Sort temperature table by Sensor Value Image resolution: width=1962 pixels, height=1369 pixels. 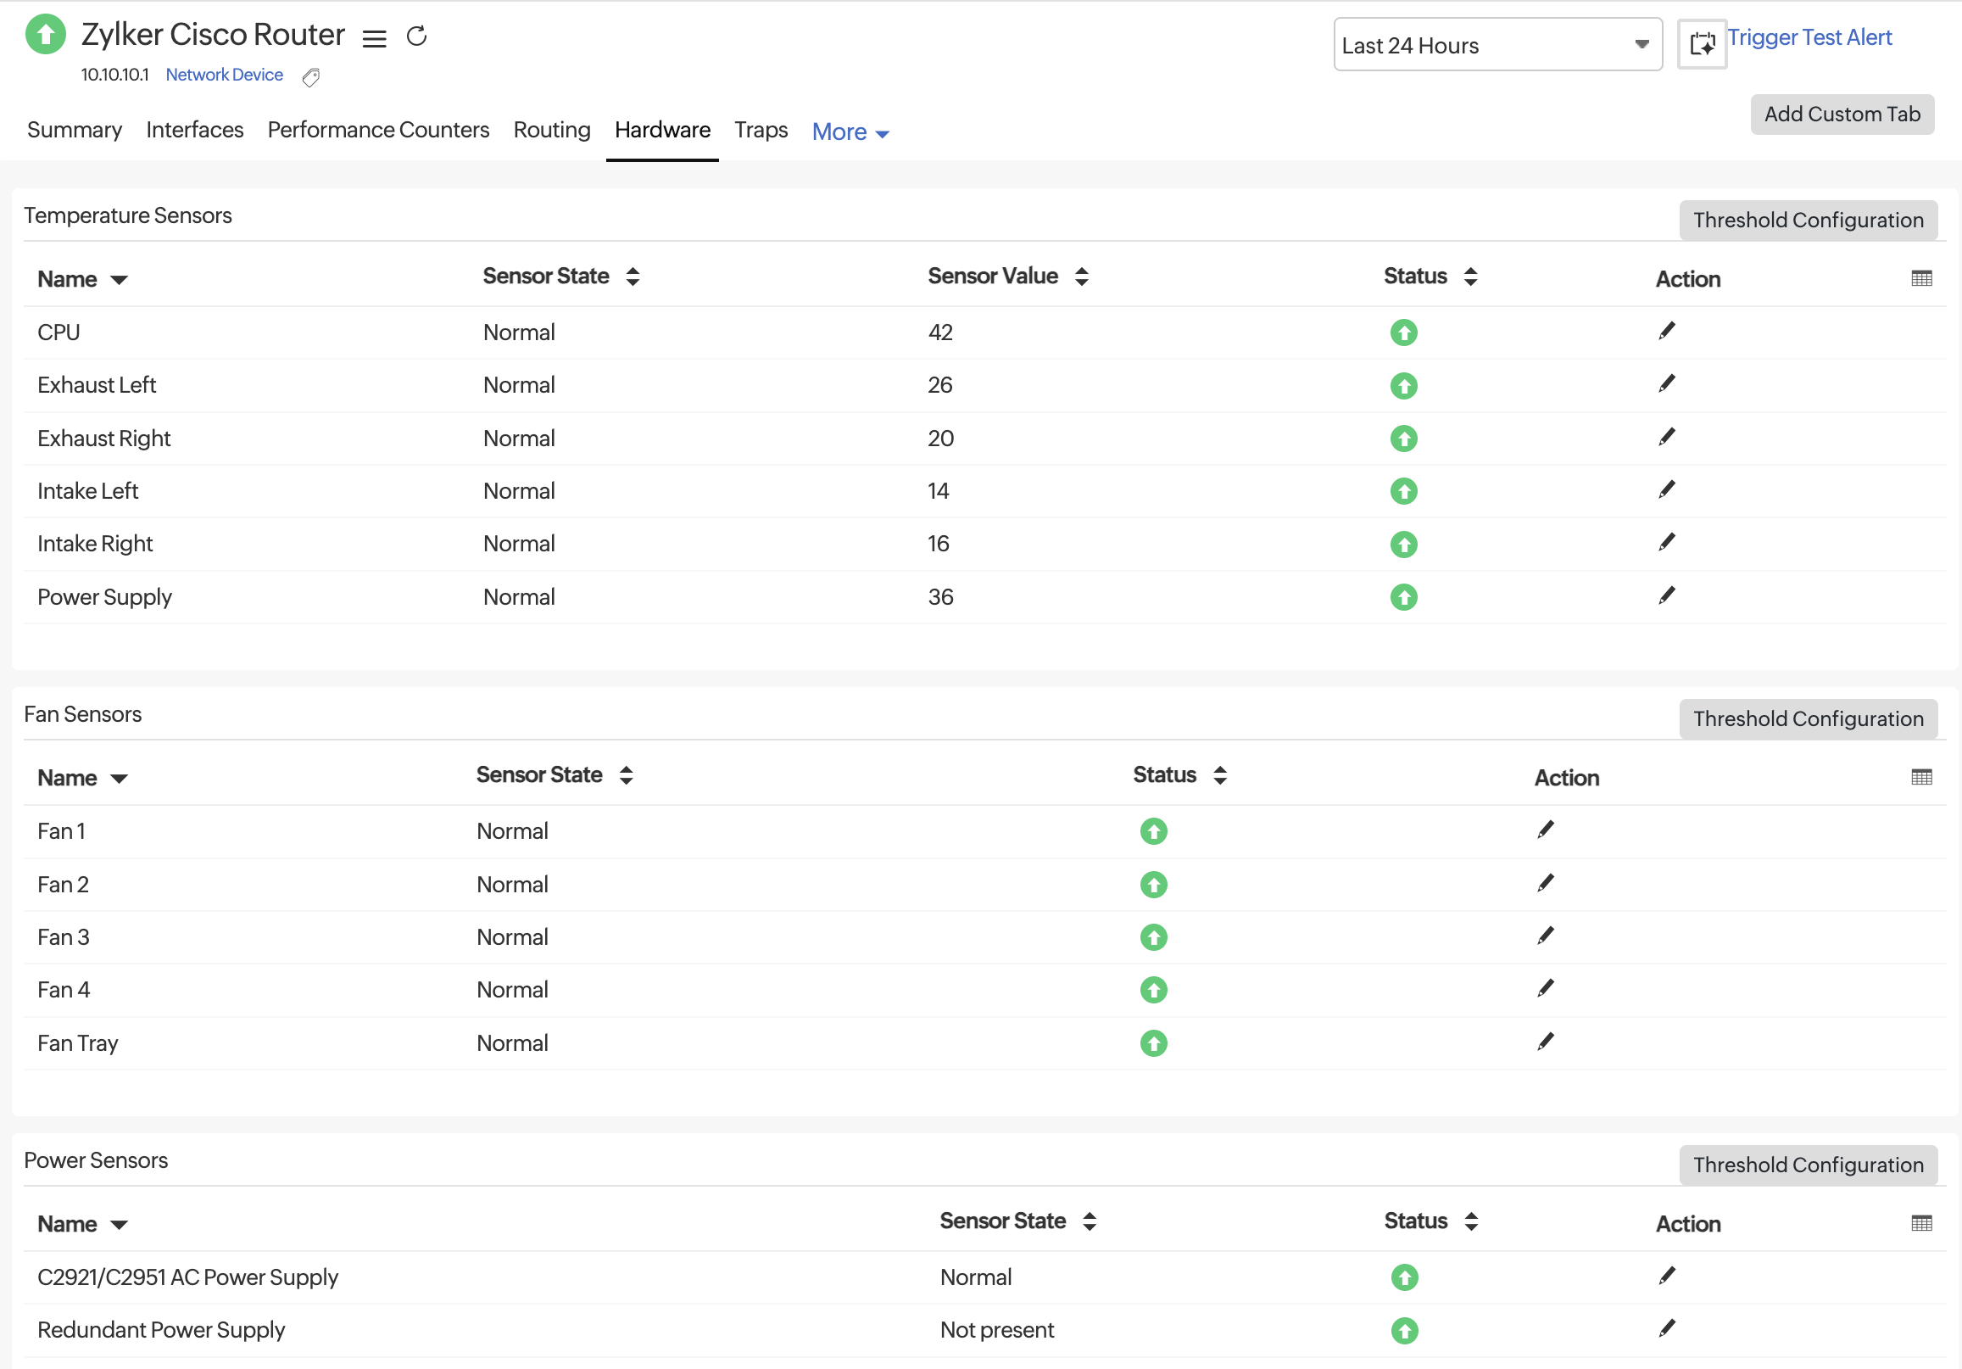pos(1081,277)
